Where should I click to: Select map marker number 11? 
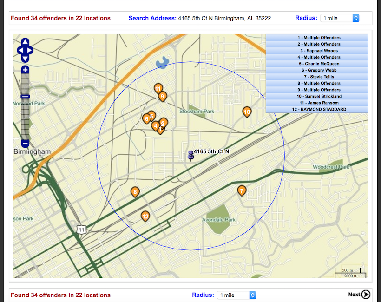click(x=158, y=88)
